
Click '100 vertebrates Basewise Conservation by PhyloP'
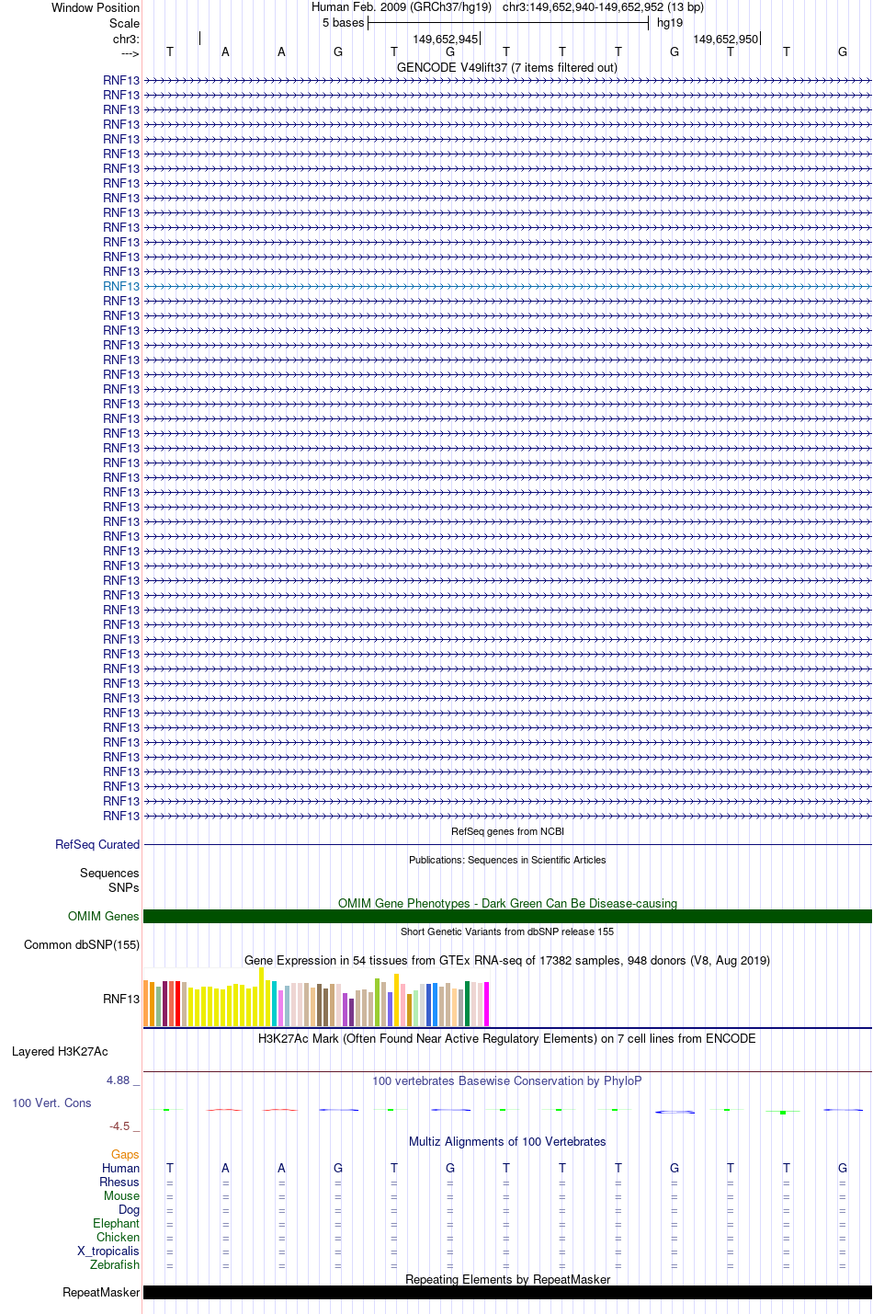pos(507,1080)
